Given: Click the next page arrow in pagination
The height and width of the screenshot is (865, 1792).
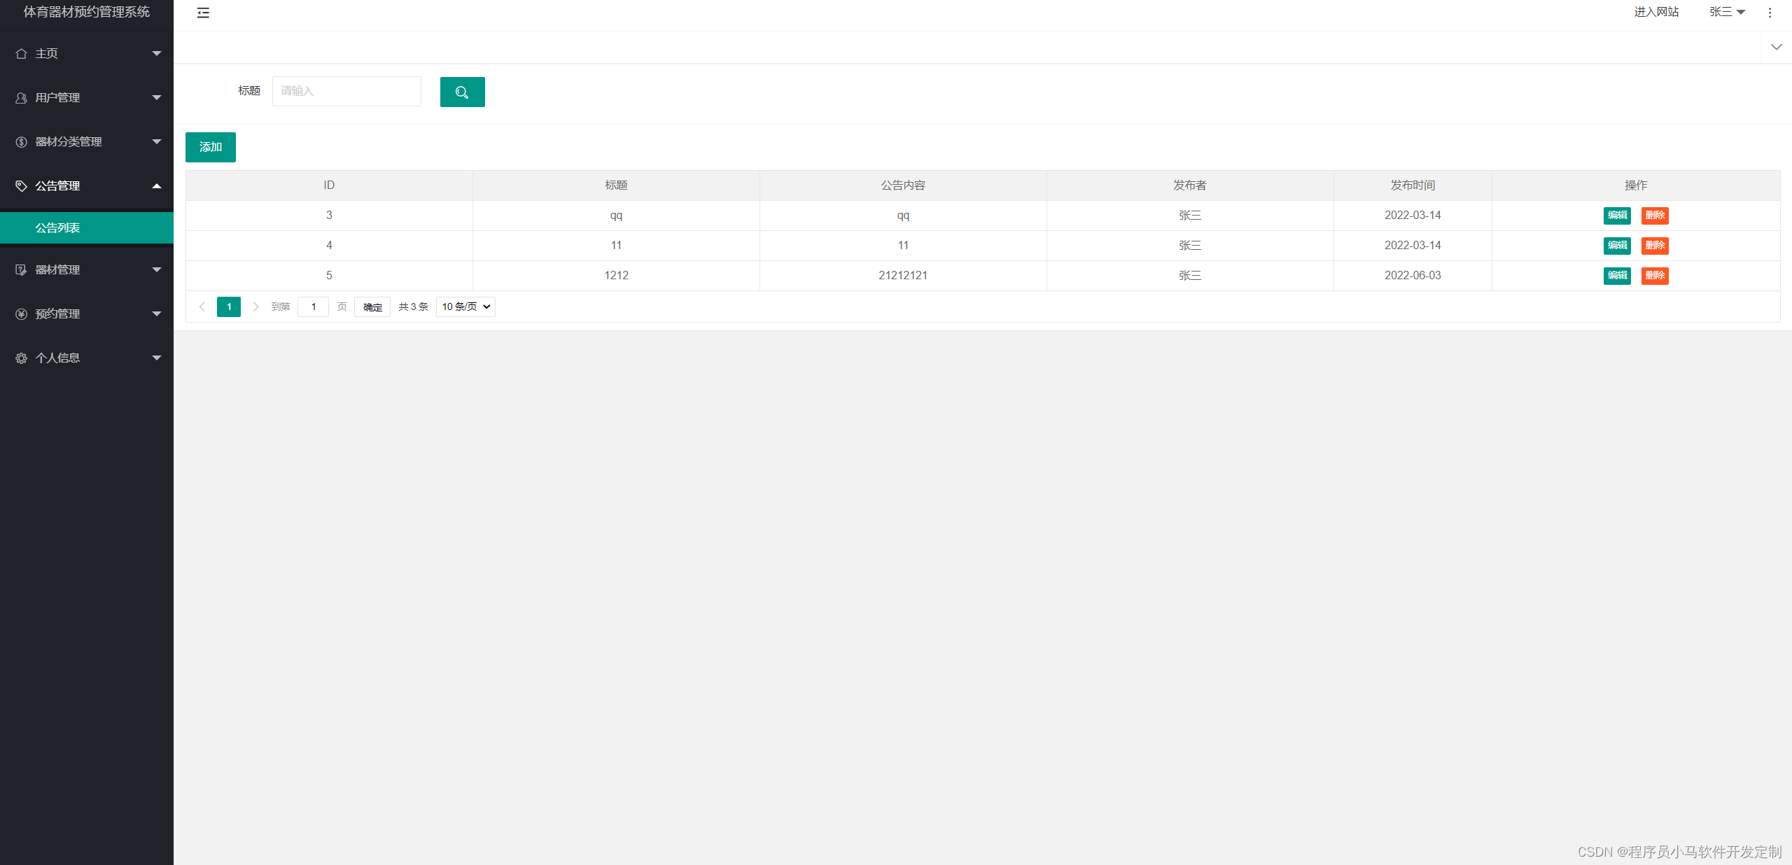Looking at the screenshot, I should point(255,307).
